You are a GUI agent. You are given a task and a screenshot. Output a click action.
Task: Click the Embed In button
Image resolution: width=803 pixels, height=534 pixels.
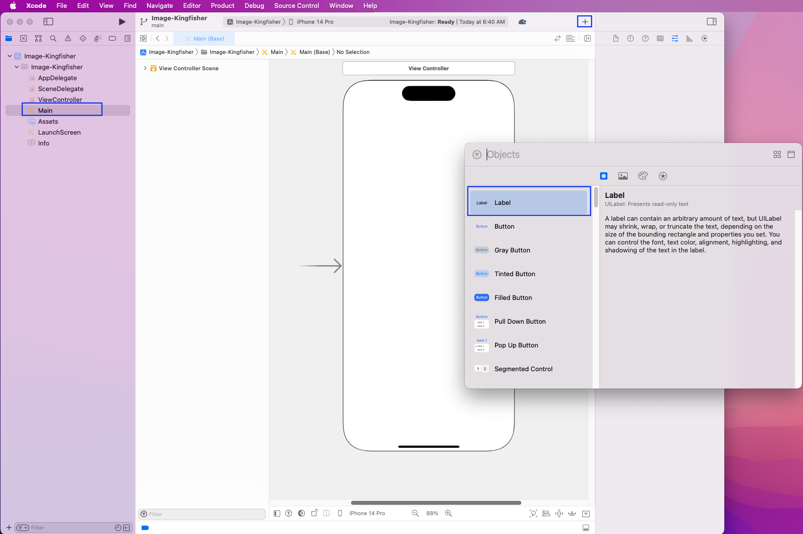pyautogui.click(x=586, y=513)
